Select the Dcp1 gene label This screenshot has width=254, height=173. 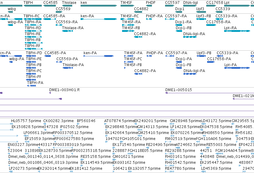tap(180, 9)
